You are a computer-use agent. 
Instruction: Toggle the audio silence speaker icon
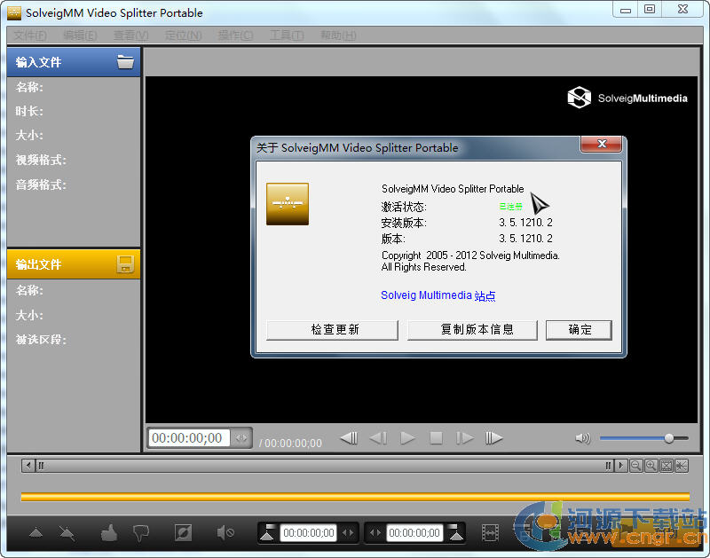point(225,533)
